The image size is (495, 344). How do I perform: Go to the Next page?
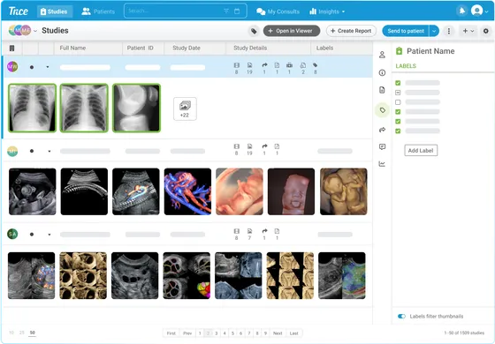tap(278, 333)
